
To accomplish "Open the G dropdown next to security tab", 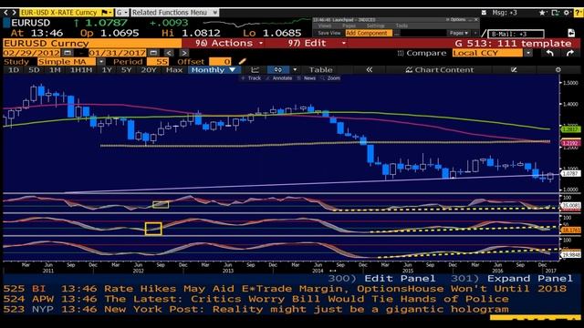I will point(121,13).
